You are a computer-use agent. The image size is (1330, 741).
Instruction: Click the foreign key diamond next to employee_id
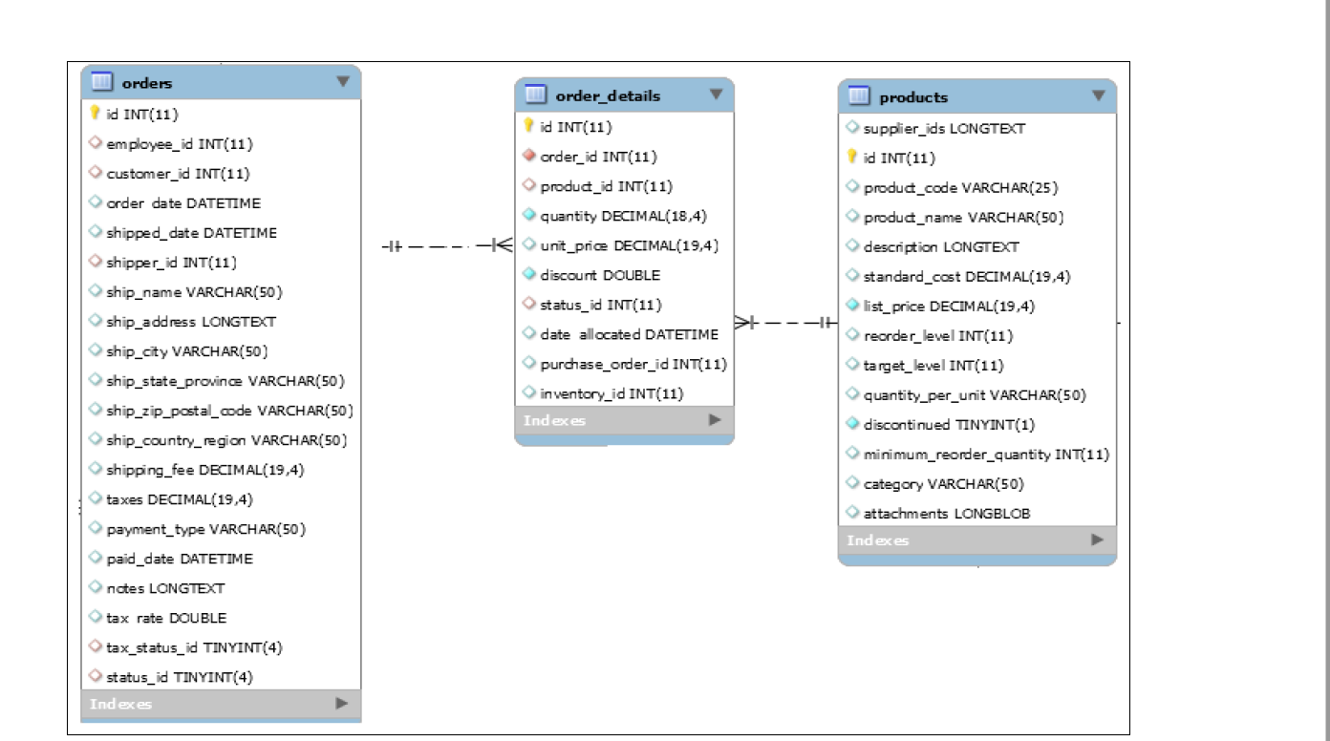[94, 143]
